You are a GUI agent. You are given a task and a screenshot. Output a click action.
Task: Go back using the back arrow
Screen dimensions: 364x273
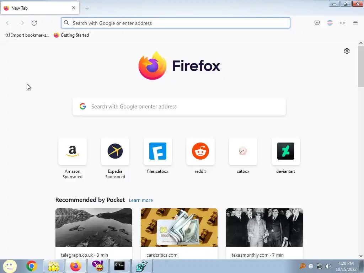click(x=9, y=23)
